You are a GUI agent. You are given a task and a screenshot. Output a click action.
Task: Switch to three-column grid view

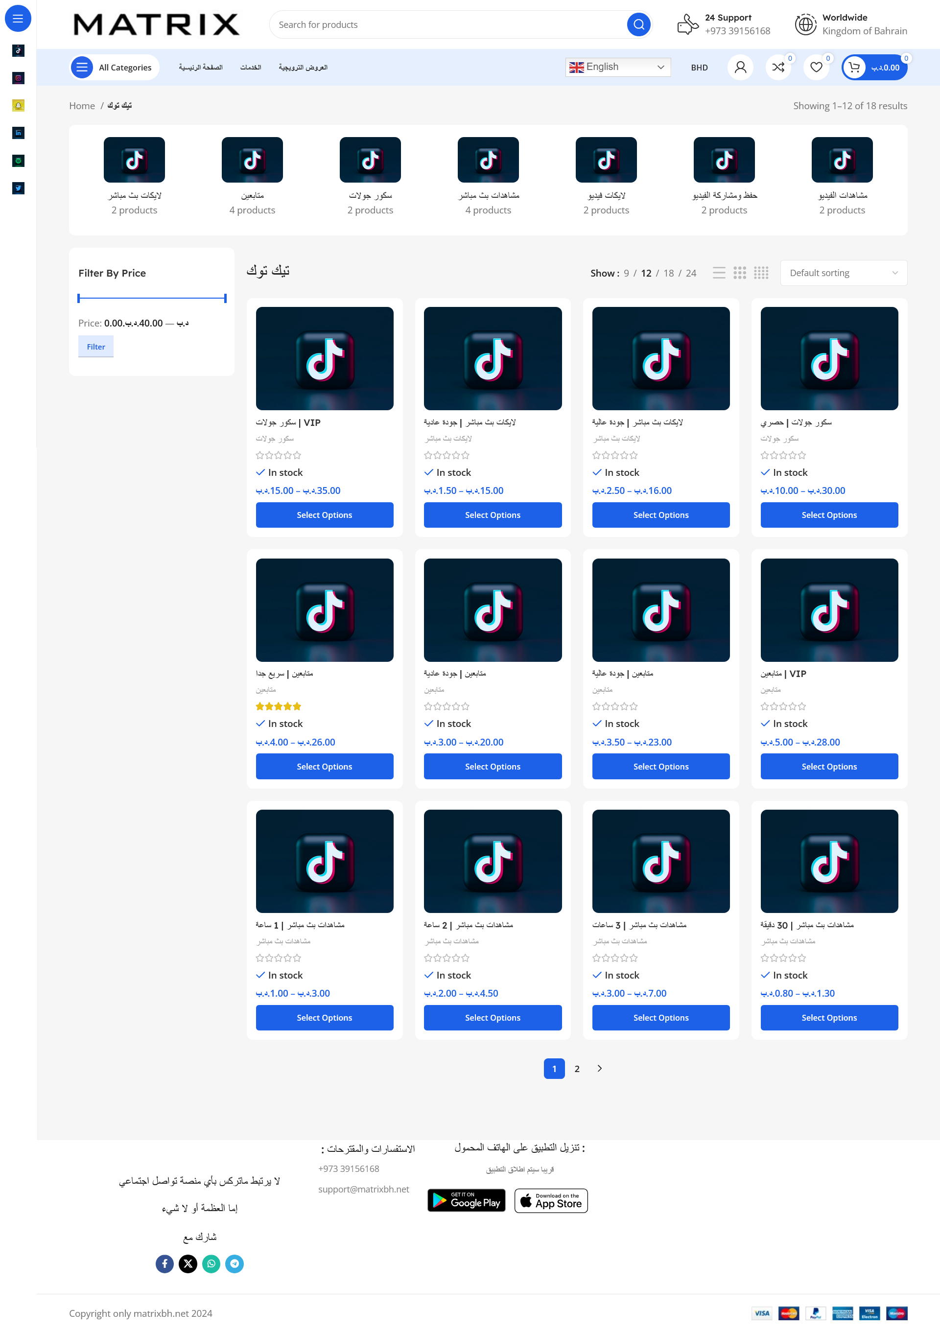(x=740, y=273)
